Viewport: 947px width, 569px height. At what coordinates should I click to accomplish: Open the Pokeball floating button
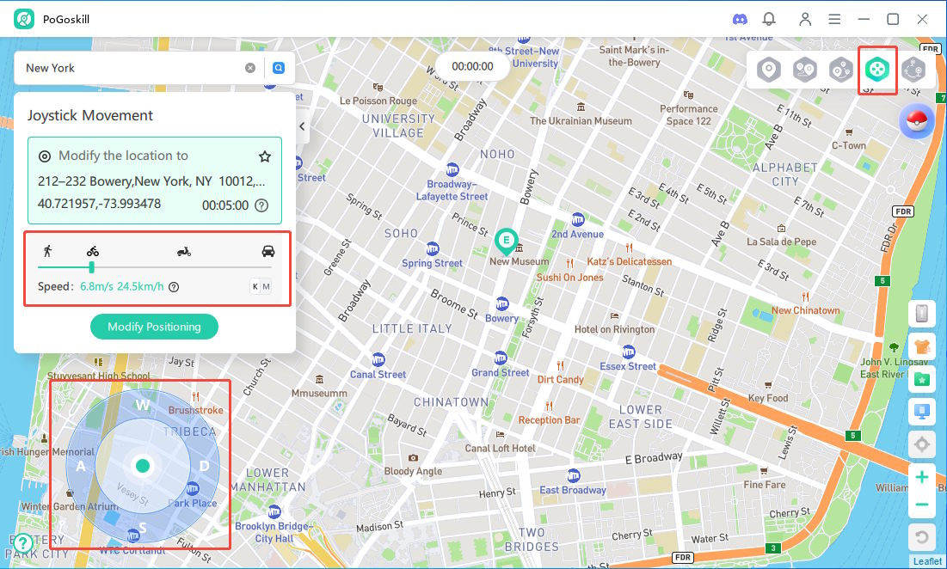point(917,121)
